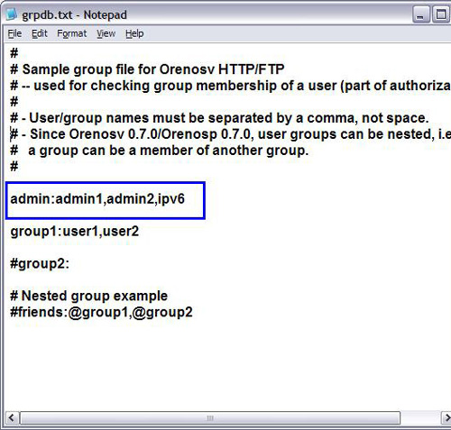451x430 pixels.
Task: Click the Notepad icon in title bar
Action: click(x=12, y=14)
